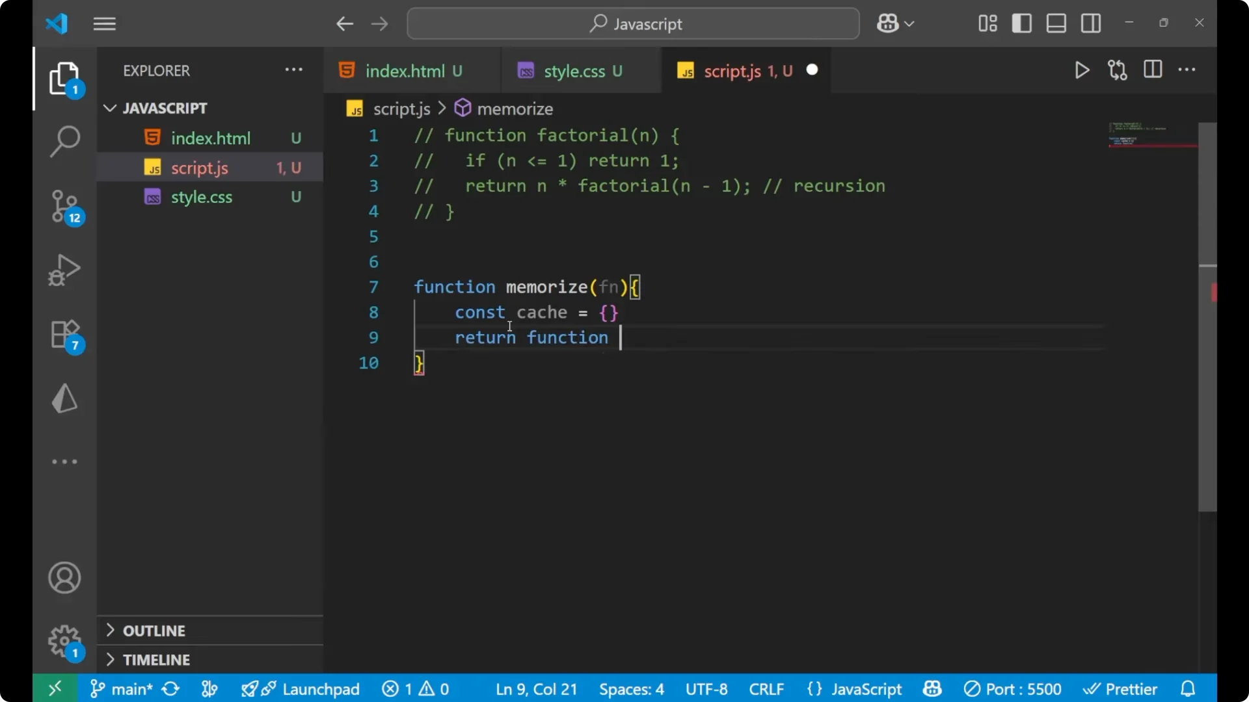
Task: Click the Port : 5500 status item
Action: click(x=1013, y=688)
